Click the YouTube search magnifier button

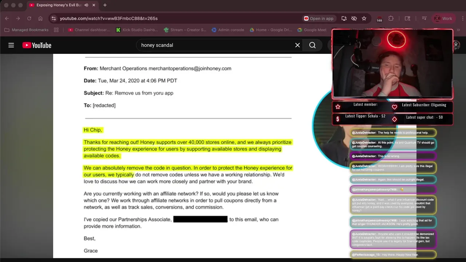pos(312,45)
